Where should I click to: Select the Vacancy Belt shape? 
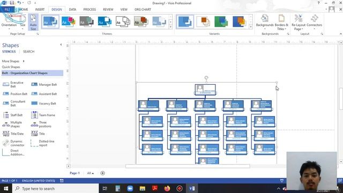click(43, 103)
